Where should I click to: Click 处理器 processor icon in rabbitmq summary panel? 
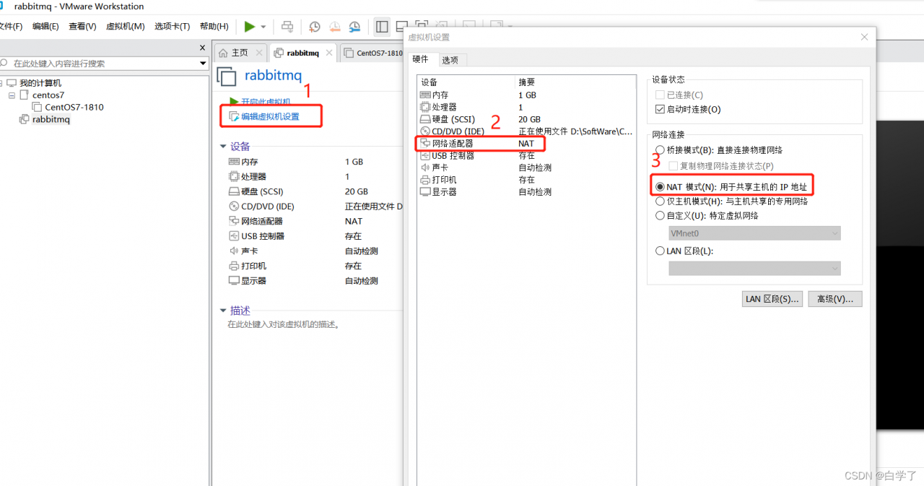coord(234,176)
